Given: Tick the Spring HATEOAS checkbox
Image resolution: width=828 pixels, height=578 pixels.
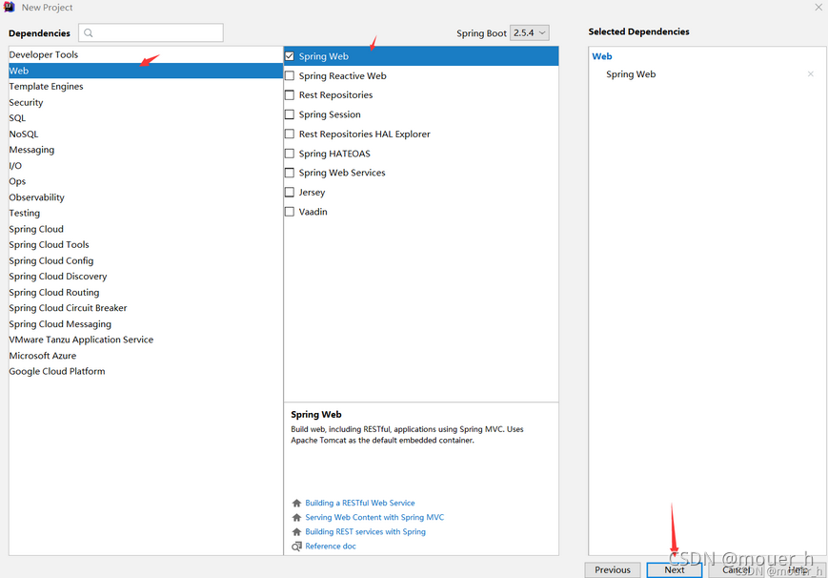Looking at the screenshot, I should pyautogui.click(x=290, y=154).
